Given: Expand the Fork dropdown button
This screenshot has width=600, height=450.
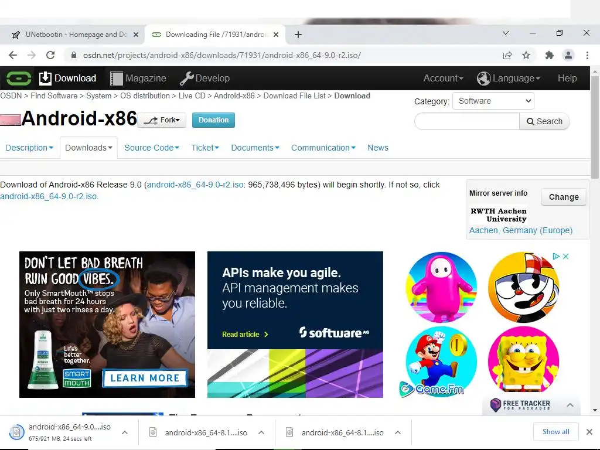Looking at the screenshot, I should tap(162, 120).
